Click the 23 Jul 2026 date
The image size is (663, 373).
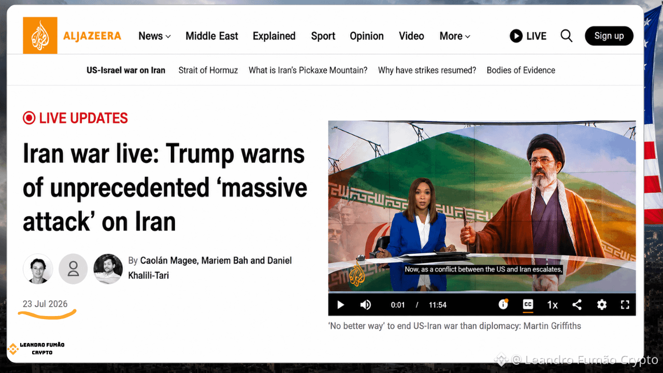pyautogui.click(x=45, y=304)
